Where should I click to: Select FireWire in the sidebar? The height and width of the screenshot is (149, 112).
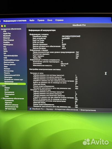click(x=6, y=42)
